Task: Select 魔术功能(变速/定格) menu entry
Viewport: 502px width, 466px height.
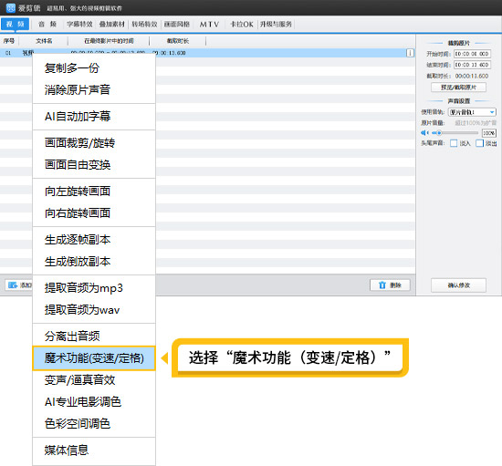Action: (x=94, y=358)
